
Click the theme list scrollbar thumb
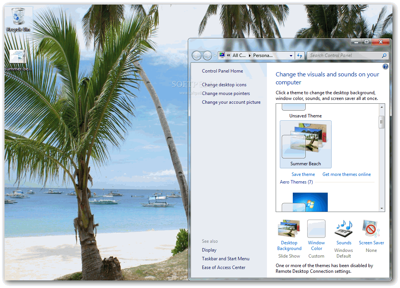(x=382, y=122)
